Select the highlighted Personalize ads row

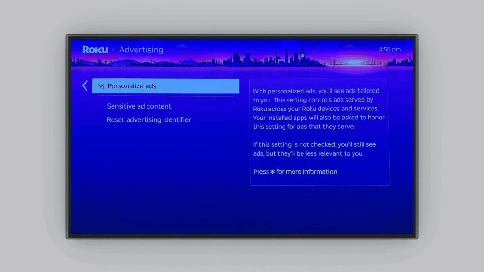click(x=165, y=86)
